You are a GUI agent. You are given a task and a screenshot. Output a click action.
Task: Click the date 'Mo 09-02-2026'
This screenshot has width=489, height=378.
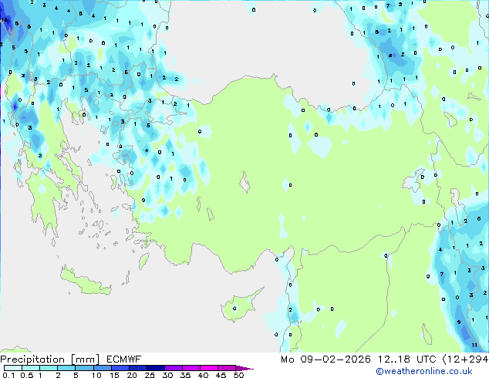pyautogui.click(x=325, y=359)
